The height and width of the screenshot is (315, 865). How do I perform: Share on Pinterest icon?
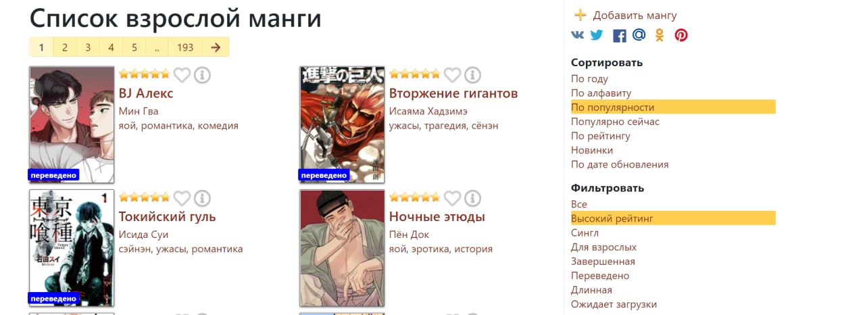pyautogui.click(x=681, y=35)
